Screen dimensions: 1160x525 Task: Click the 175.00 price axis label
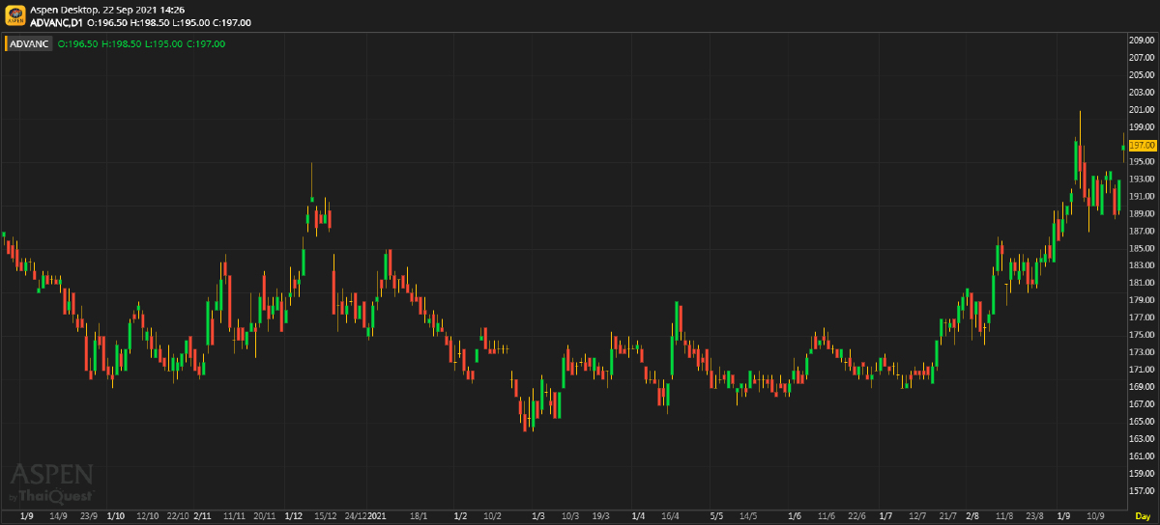1143,335
